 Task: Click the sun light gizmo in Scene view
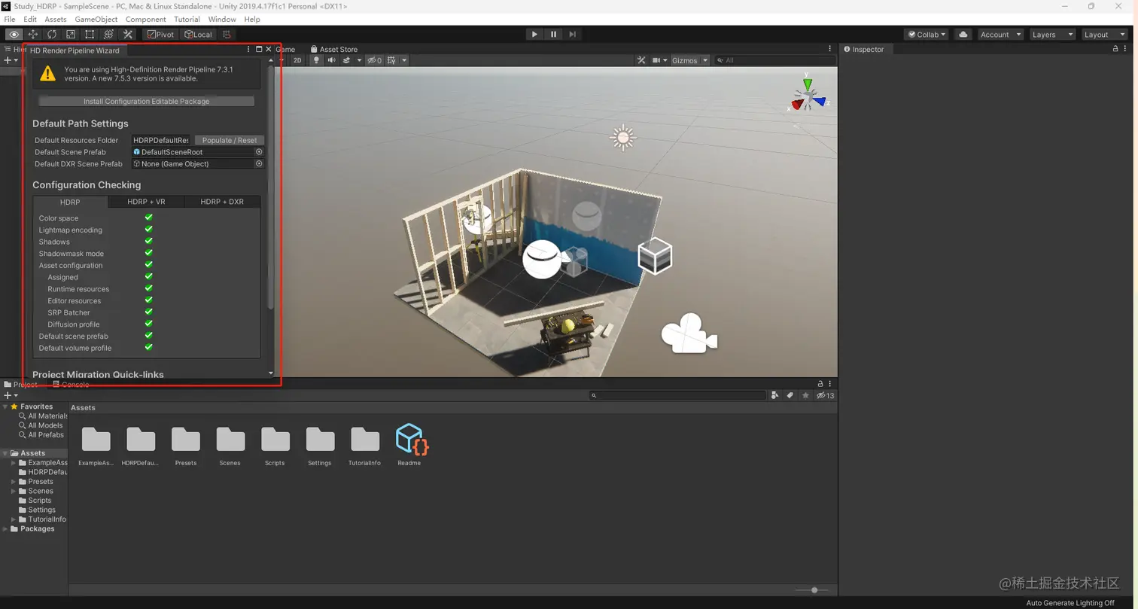coord(622,137)
